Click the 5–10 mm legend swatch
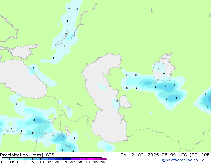 (36, 159)
